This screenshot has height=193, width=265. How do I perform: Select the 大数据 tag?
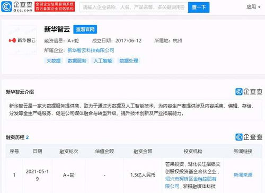54,61
